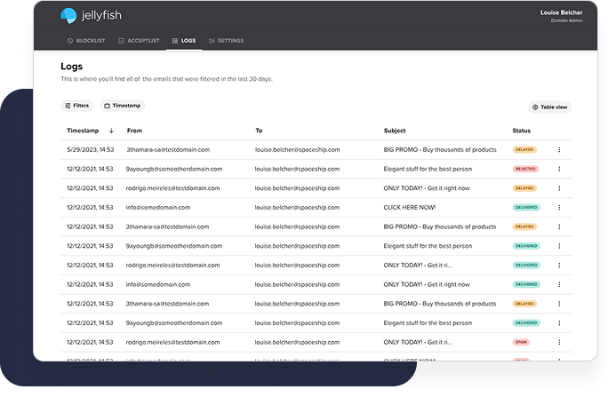Select the Logs tab
The height and width of the screenshot is (397, 616).
(184, 41)
